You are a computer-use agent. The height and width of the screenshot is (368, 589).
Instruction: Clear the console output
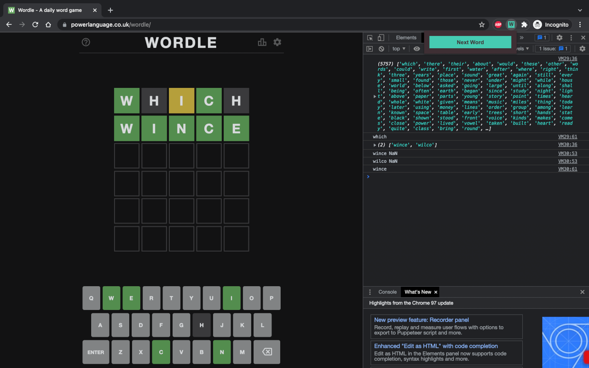click(381, 49)
